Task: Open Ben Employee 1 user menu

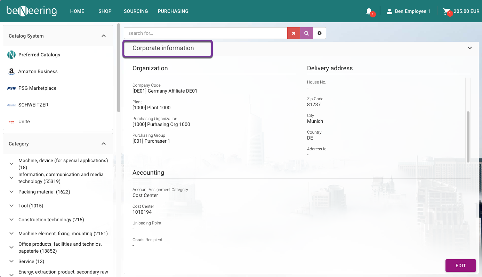Action: [x=409, y=11]
